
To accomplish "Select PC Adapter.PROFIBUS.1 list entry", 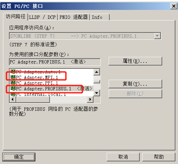I will click(x=51, y=89).
